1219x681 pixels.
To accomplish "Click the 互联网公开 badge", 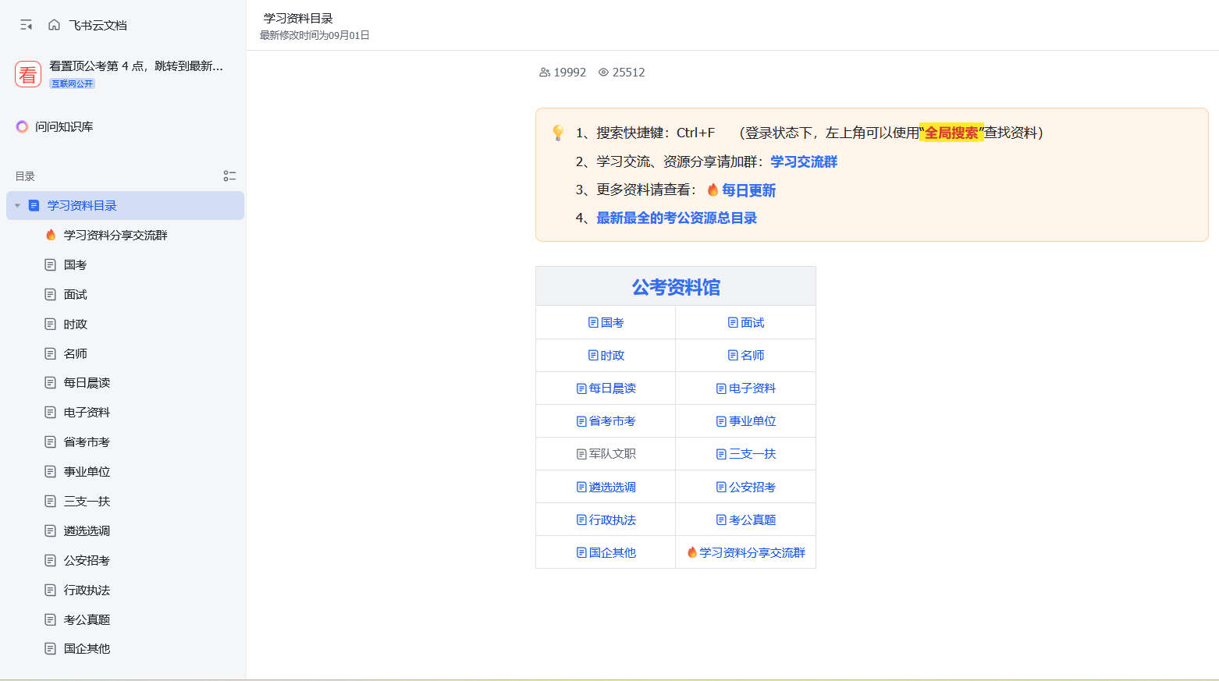I will [x=73, y=83].
